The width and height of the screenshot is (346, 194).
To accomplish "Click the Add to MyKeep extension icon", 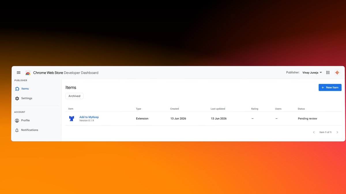I will [72, 118].
